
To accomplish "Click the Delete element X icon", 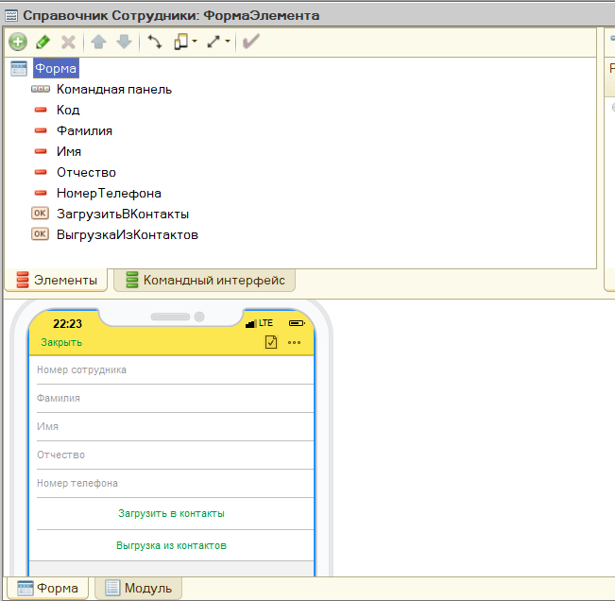I will (x=68, y=42).
